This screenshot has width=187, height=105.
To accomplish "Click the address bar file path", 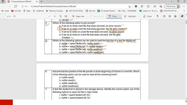I will point(53,6).
